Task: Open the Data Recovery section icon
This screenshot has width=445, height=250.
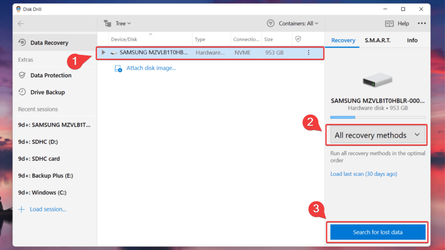Action: click(21, 43)
